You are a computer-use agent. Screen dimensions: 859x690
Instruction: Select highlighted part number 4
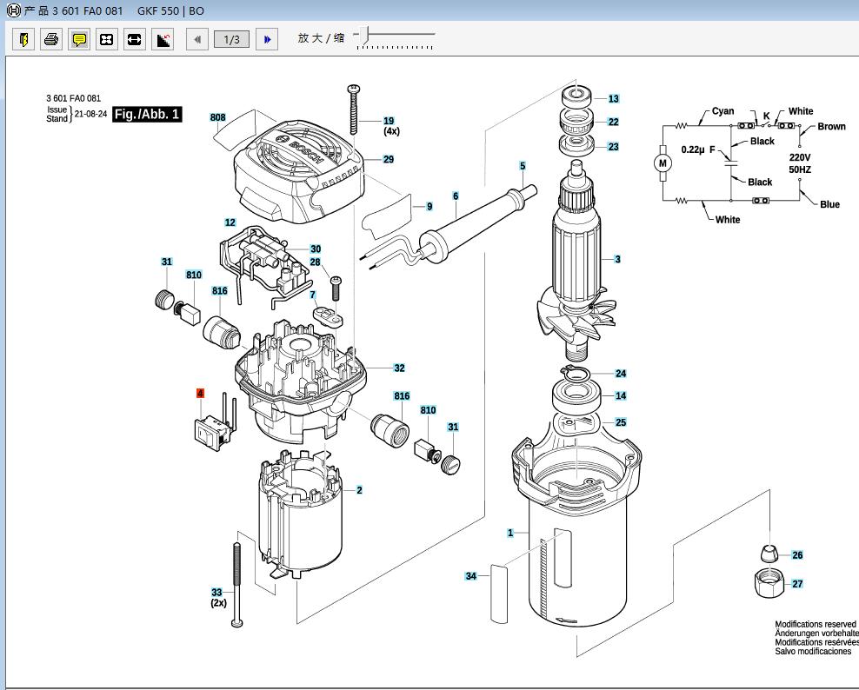(200, 393)
